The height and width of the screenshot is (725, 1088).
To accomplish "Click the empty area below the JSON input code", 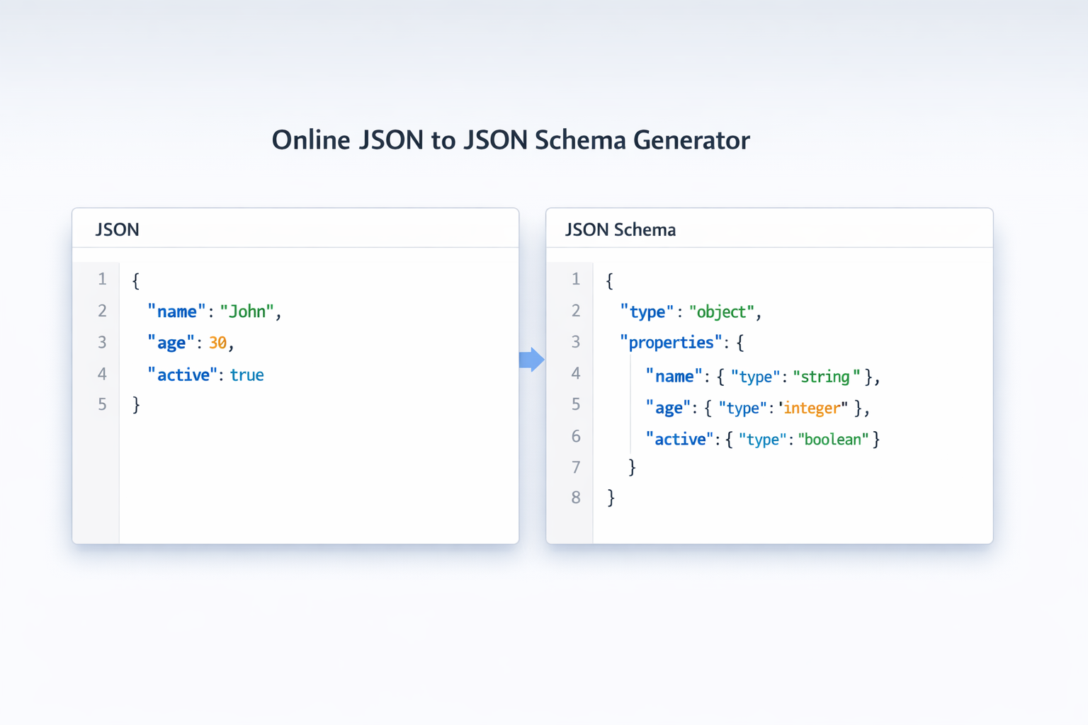I will pyautogui.click(x=319, y=481).
